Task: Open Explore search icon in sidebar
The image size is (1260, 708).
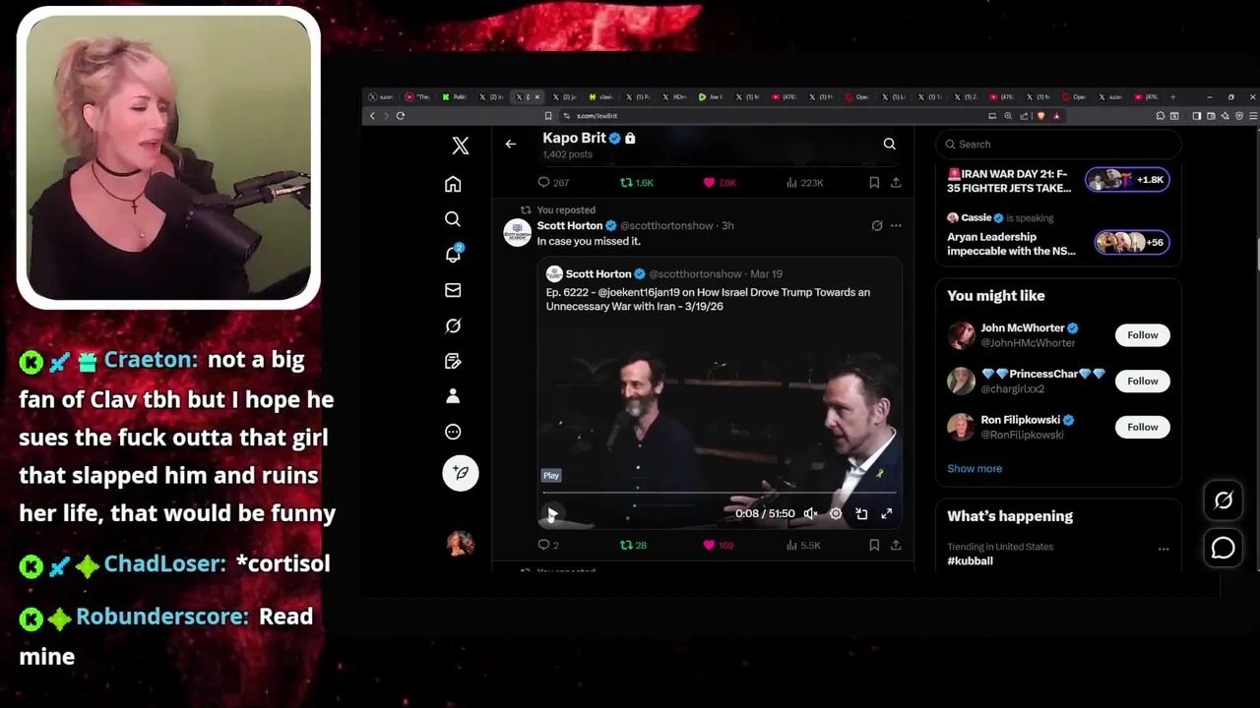Action: coord(453,219)
